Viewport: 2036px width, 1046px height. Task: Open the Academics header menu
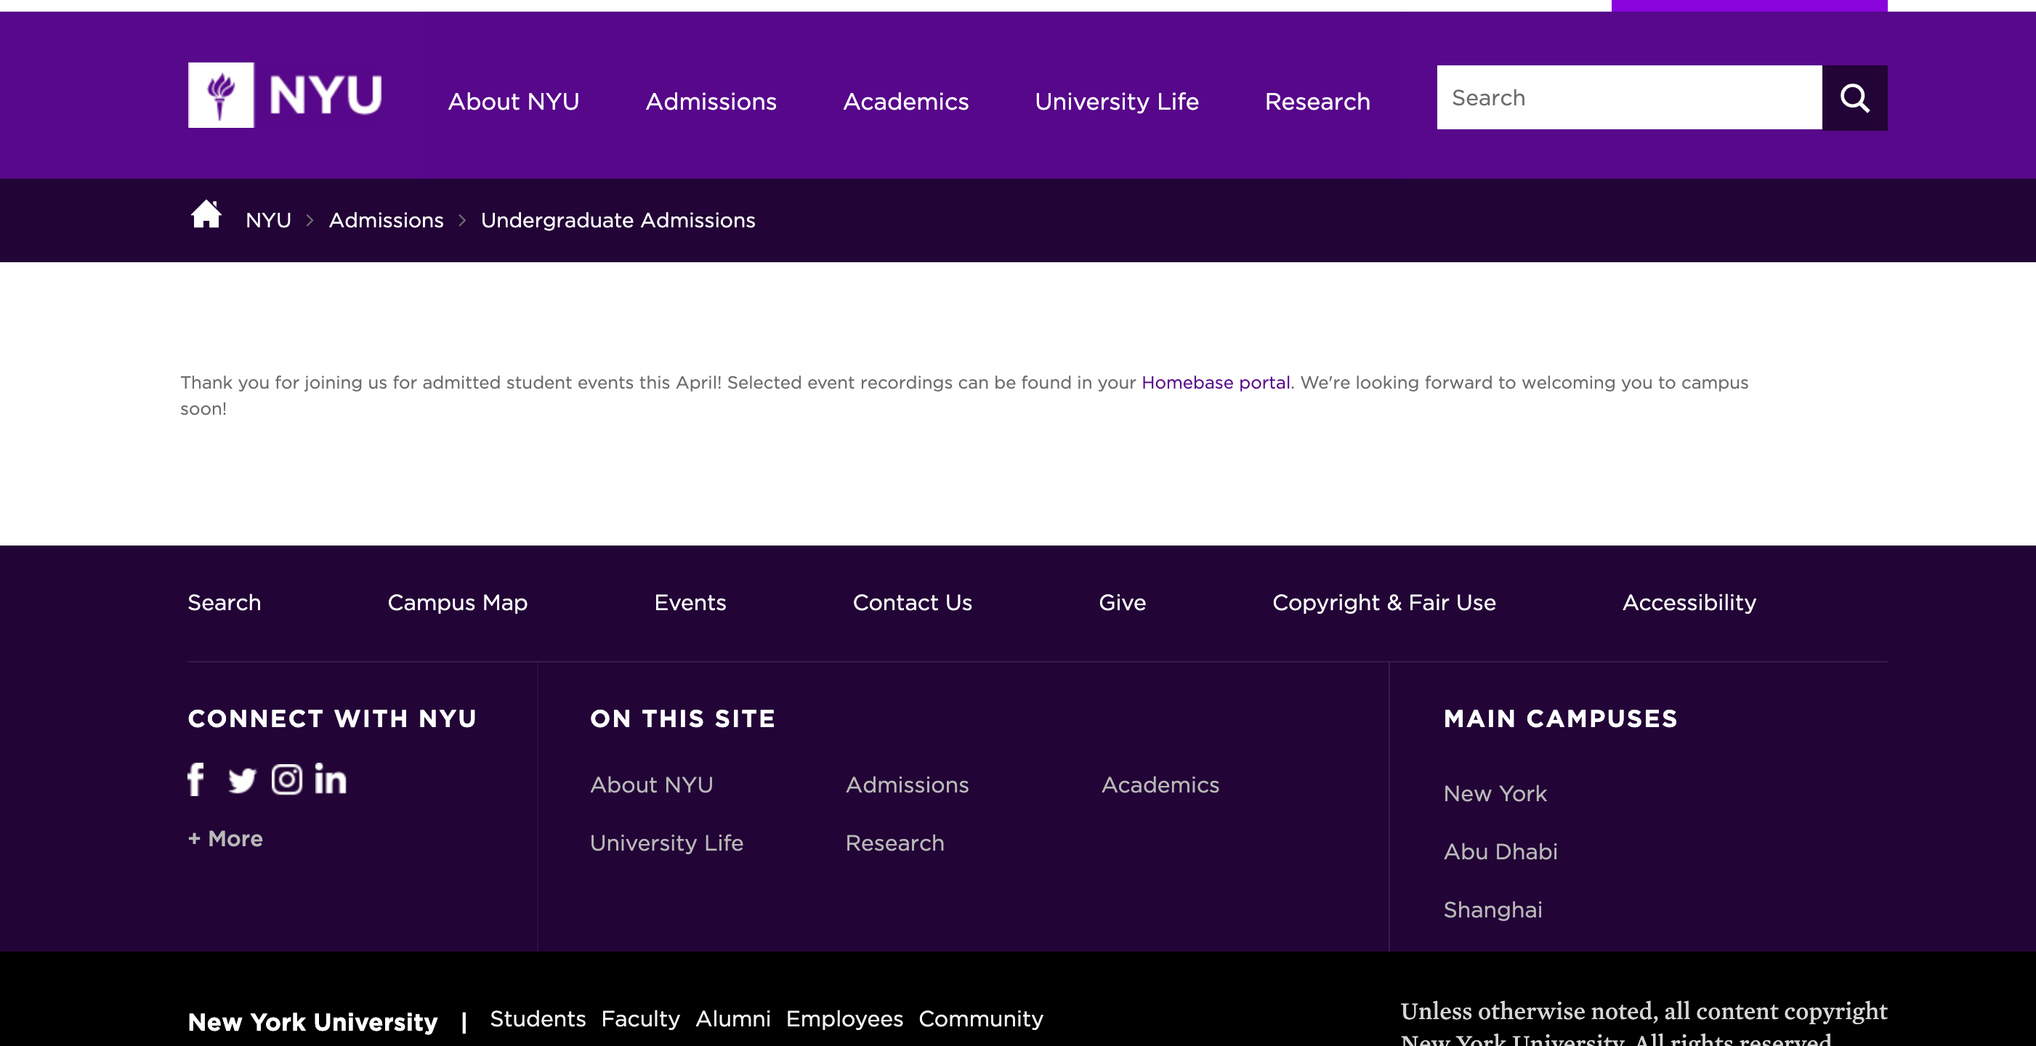906,101
